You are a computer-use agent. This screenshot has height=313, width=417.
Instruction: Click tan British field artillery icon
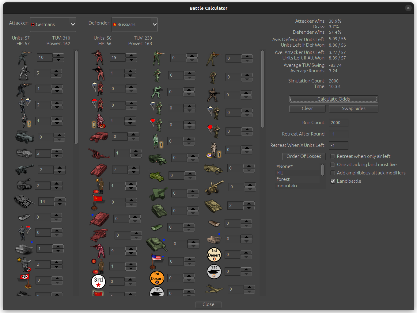coord(214,187)
